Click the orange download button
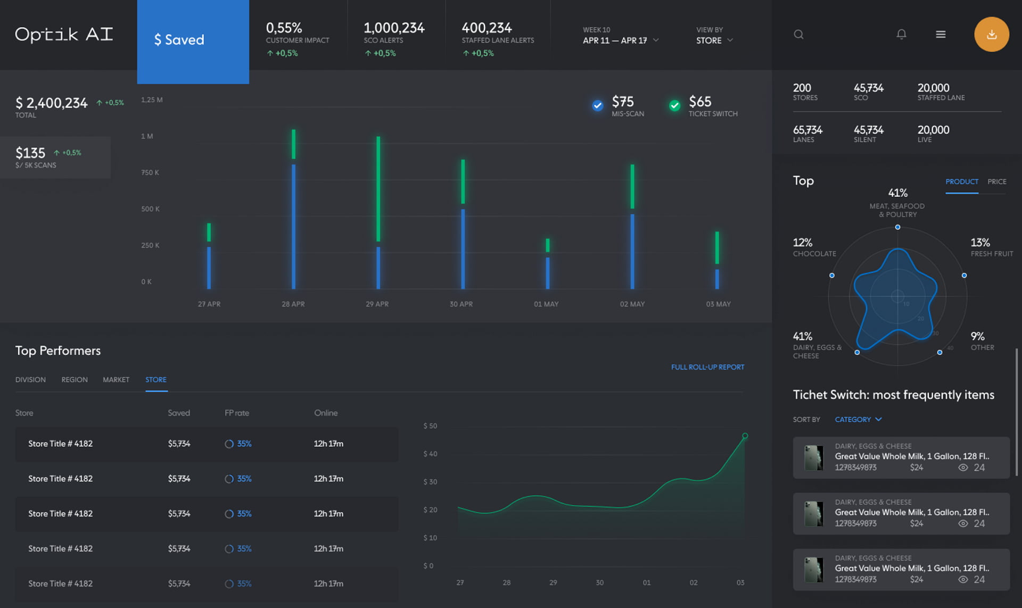This screenshot has height=608, width=1022. coord(991,34)
